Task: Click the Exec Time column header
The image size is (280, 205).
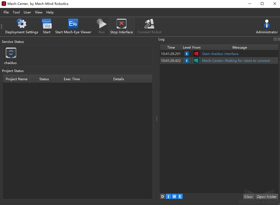Action: point(72,79)
